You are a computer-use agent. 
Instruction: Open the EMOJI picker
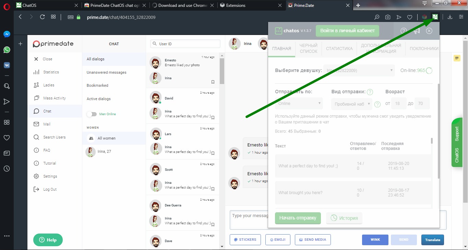[x=278, y=240]
